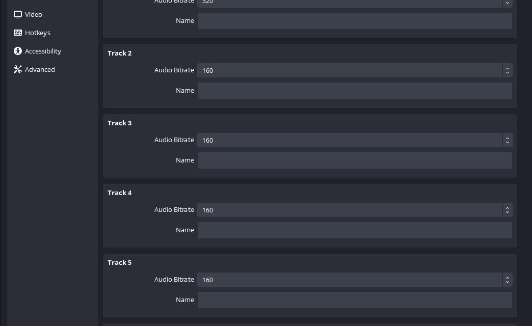Open Track 2 Audio Bitrate dropdown
The height and width of the screenshot is (326, 532).
point(350,70)
